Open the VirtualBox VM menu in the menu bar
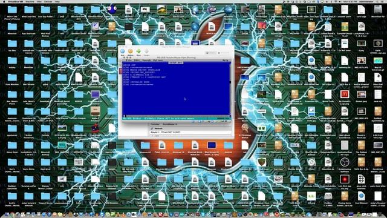This screenshot has height=218, width=387. (x=16, y=1)
